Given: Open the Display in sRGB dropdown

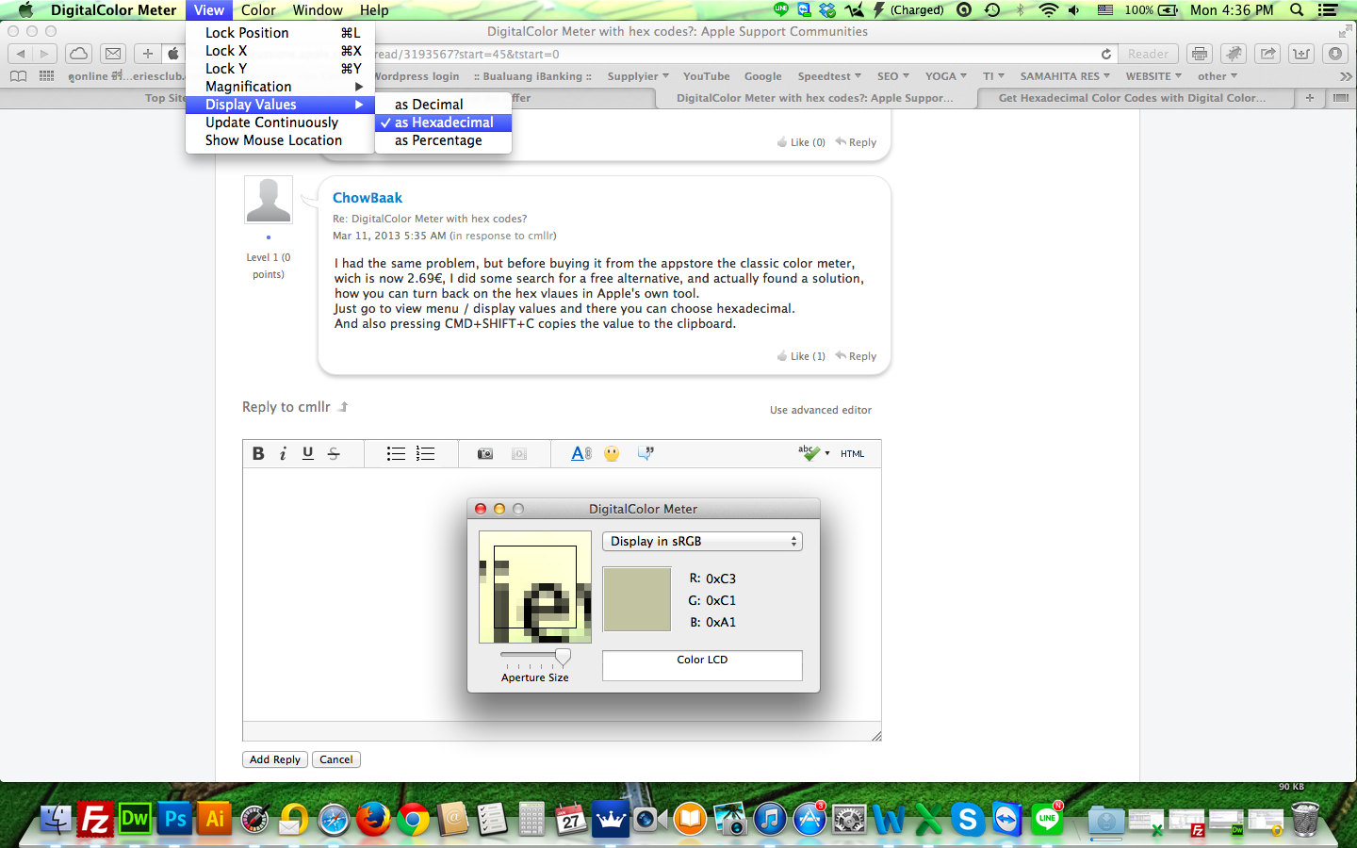Looking at the screenshot, I should pyautogui.click(x=702, y=541).
